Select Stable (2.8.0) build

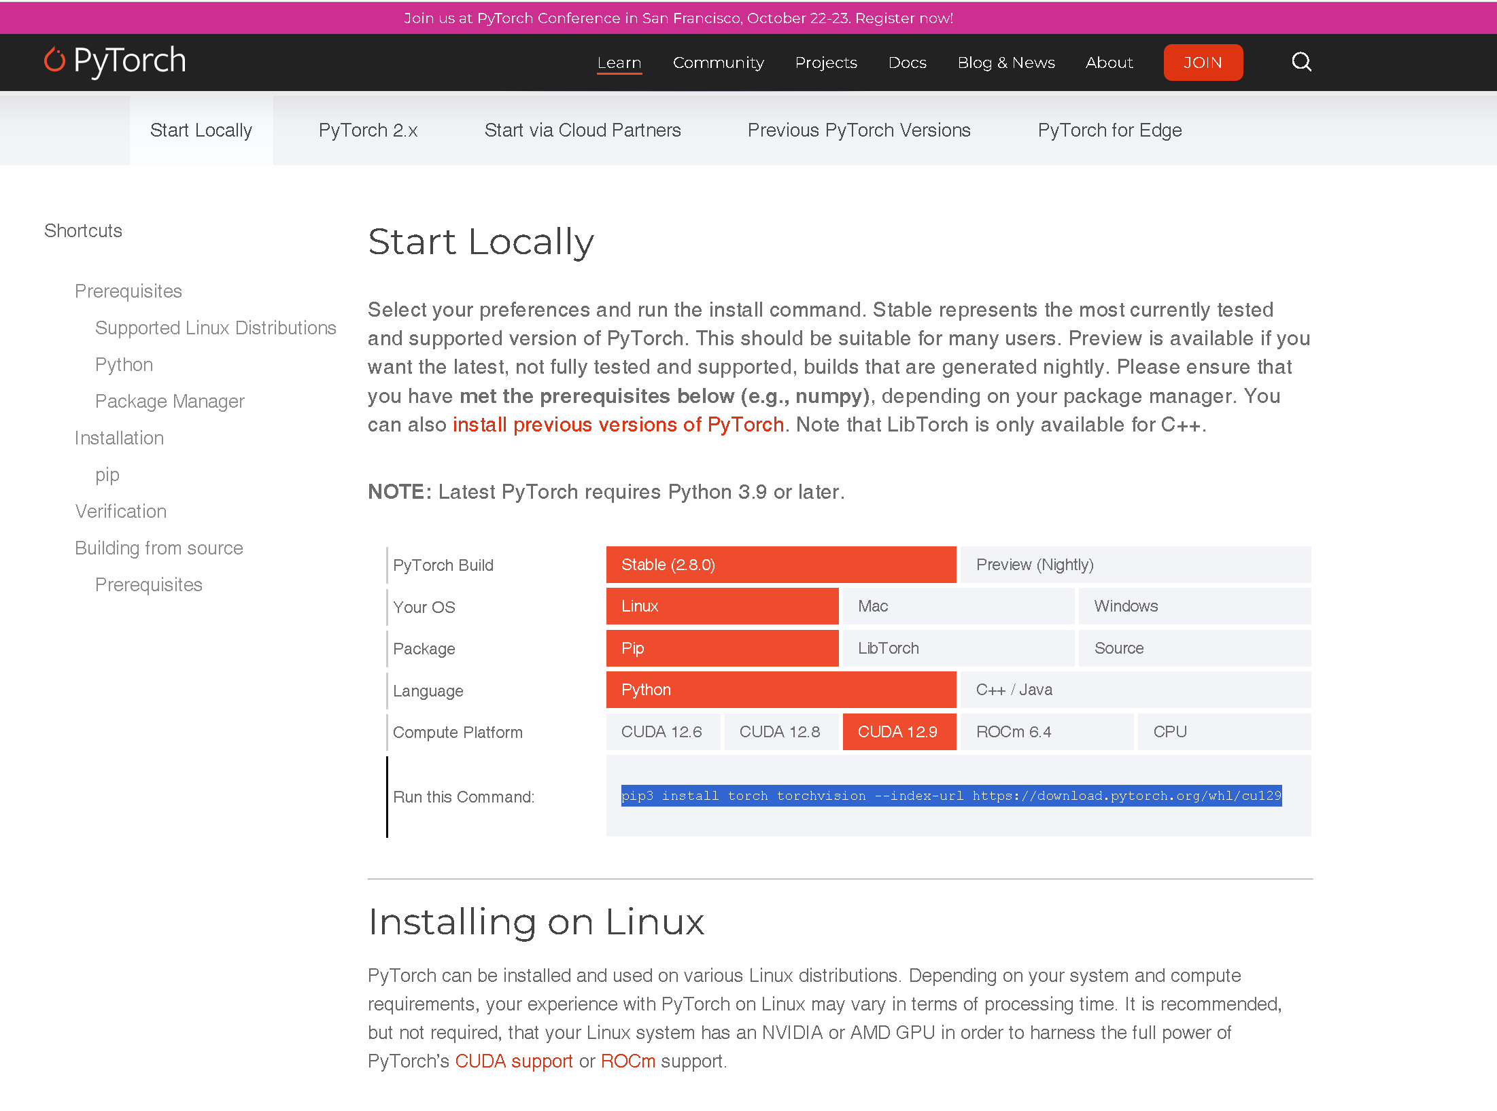click(781, 565)
